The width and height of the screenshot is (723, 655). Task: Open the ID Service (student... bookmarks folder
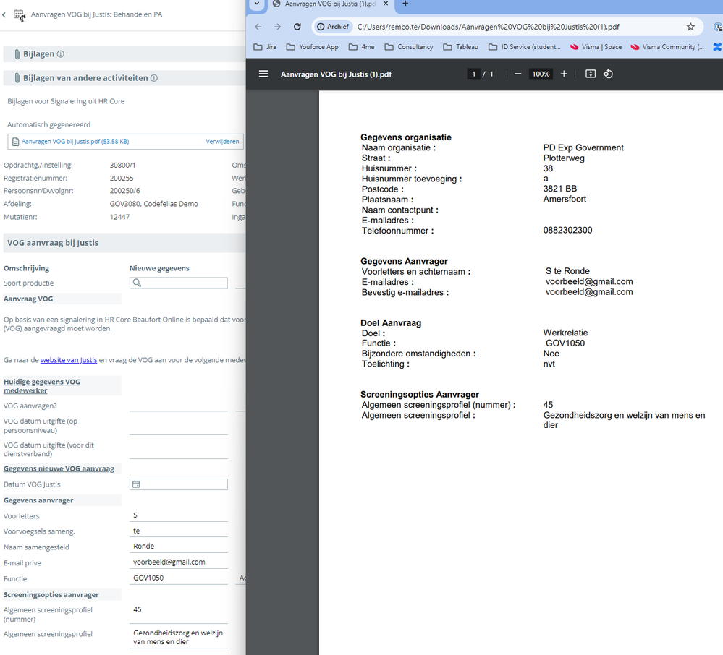click(x=525, y=47)
